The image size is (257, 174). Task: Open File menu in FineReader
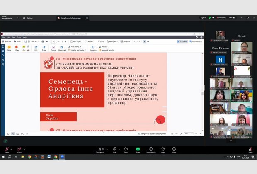point(3,38)
